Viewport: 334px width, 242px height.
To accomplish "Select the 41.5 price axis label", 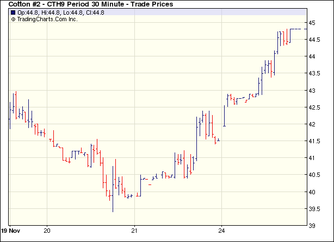I will coord(315,141).
